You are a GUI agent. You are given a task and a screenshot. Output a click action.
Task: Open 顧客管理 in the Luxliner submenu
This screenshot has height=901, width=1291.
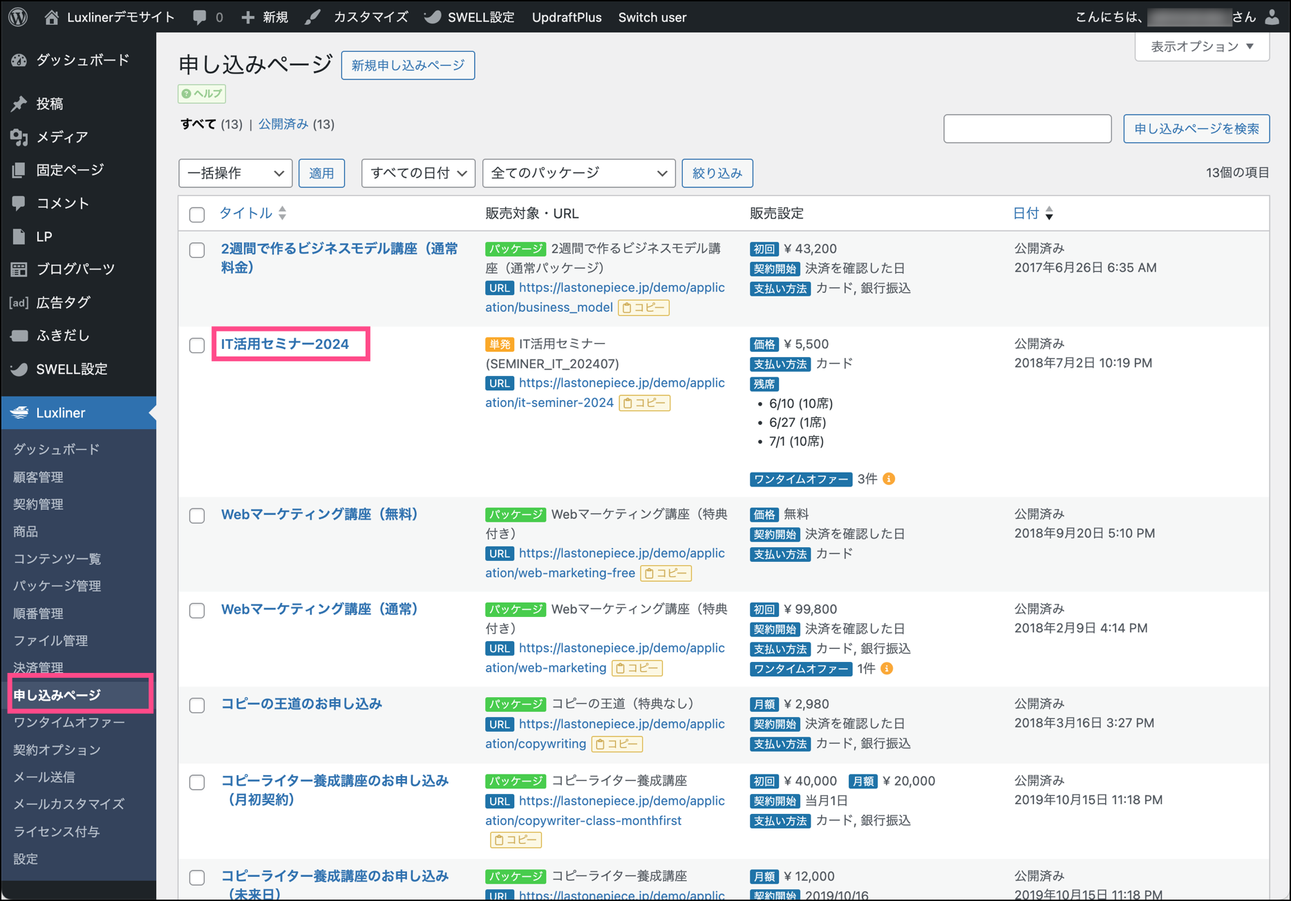[39, 477]
